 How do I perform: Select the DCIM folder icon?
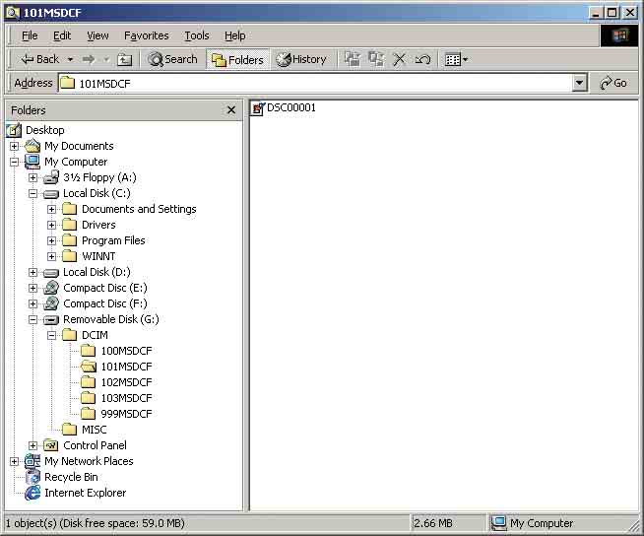(69, 335)
